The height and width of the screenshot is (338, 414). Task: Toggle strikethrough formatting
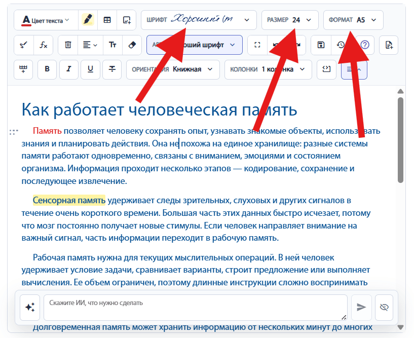click(x=112, y=69)
